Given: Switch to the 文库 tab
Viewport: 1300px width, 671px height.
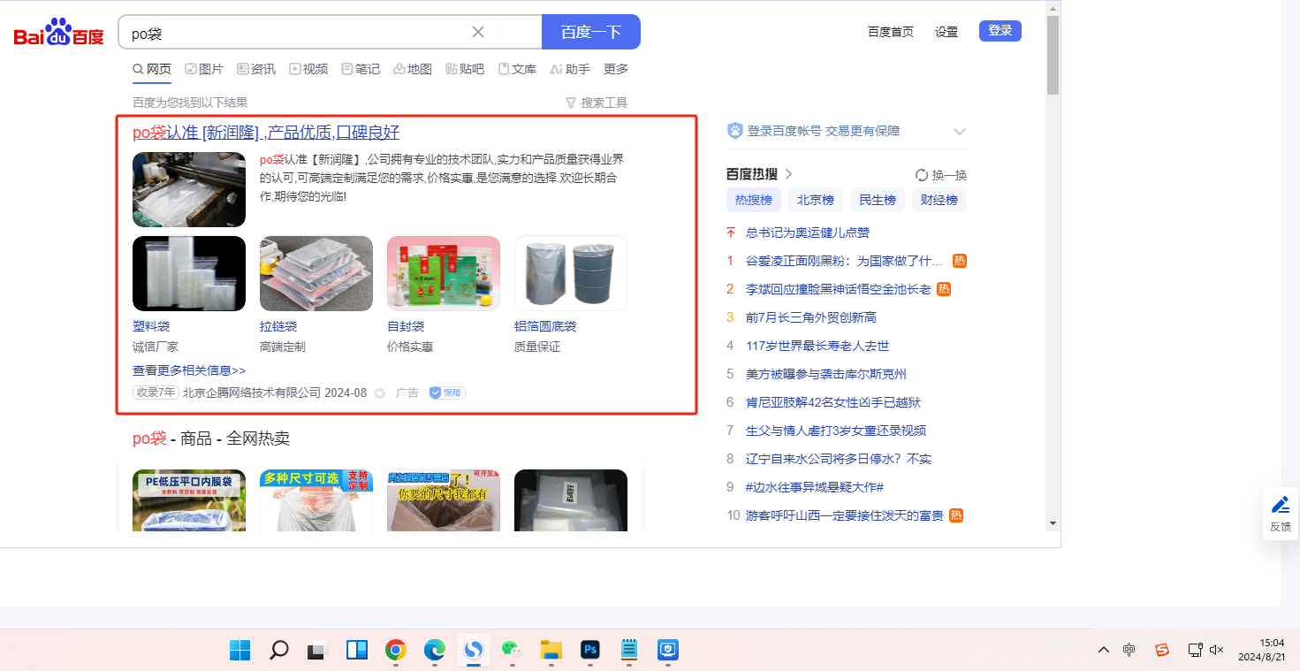Looking at the screenshot, I should [517, 69].
